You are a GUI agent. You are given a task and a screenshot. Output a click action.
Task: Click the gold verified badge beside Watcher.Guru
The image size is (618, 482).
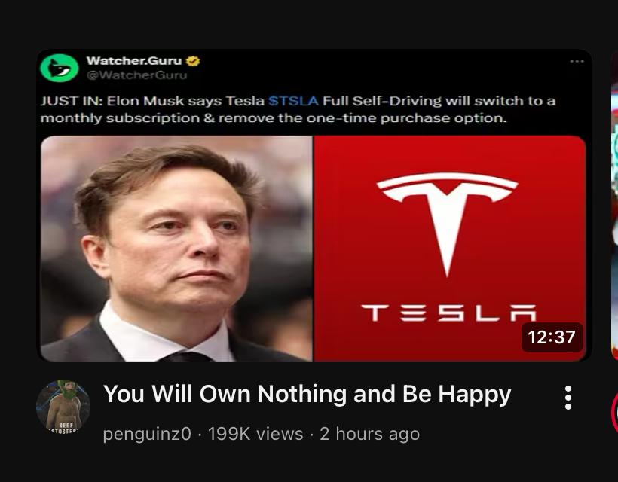pyautogui.click(x=193, y=61)
